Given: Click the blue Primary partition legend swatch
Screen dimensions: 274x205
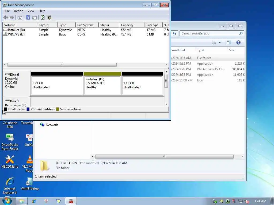Looking at the screenshot, I should (28, 109).
